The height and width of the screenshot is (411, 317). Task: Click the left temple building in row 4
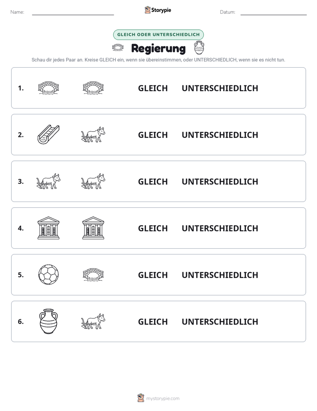coord(48,228)
